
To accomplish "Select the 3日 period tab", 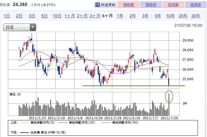I will pos(32,16).
